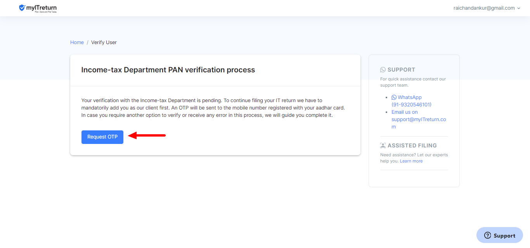The height and width of the screenshot is (248, 530).
Task: Expand the chevron beside the account email
Action: (519, 8)
